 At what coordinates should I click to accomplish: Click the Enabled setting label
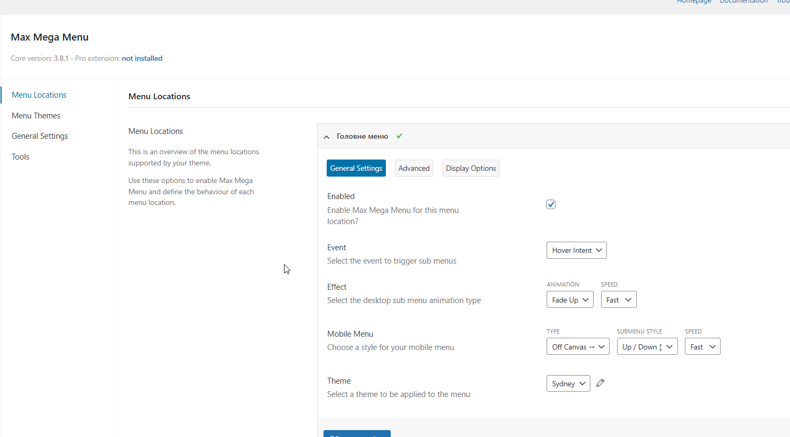[x=341, y=196]
